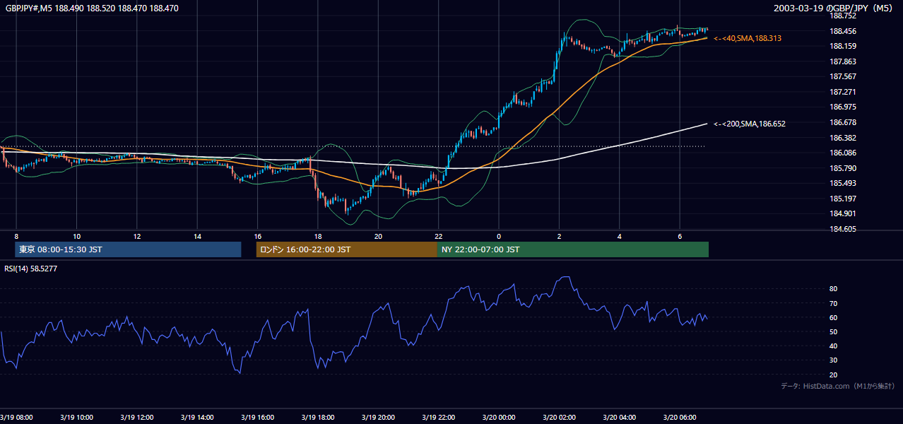Click the 3/19 08:00 time axis label
This screenshot has width=903, height=424.
click(16, 417)
